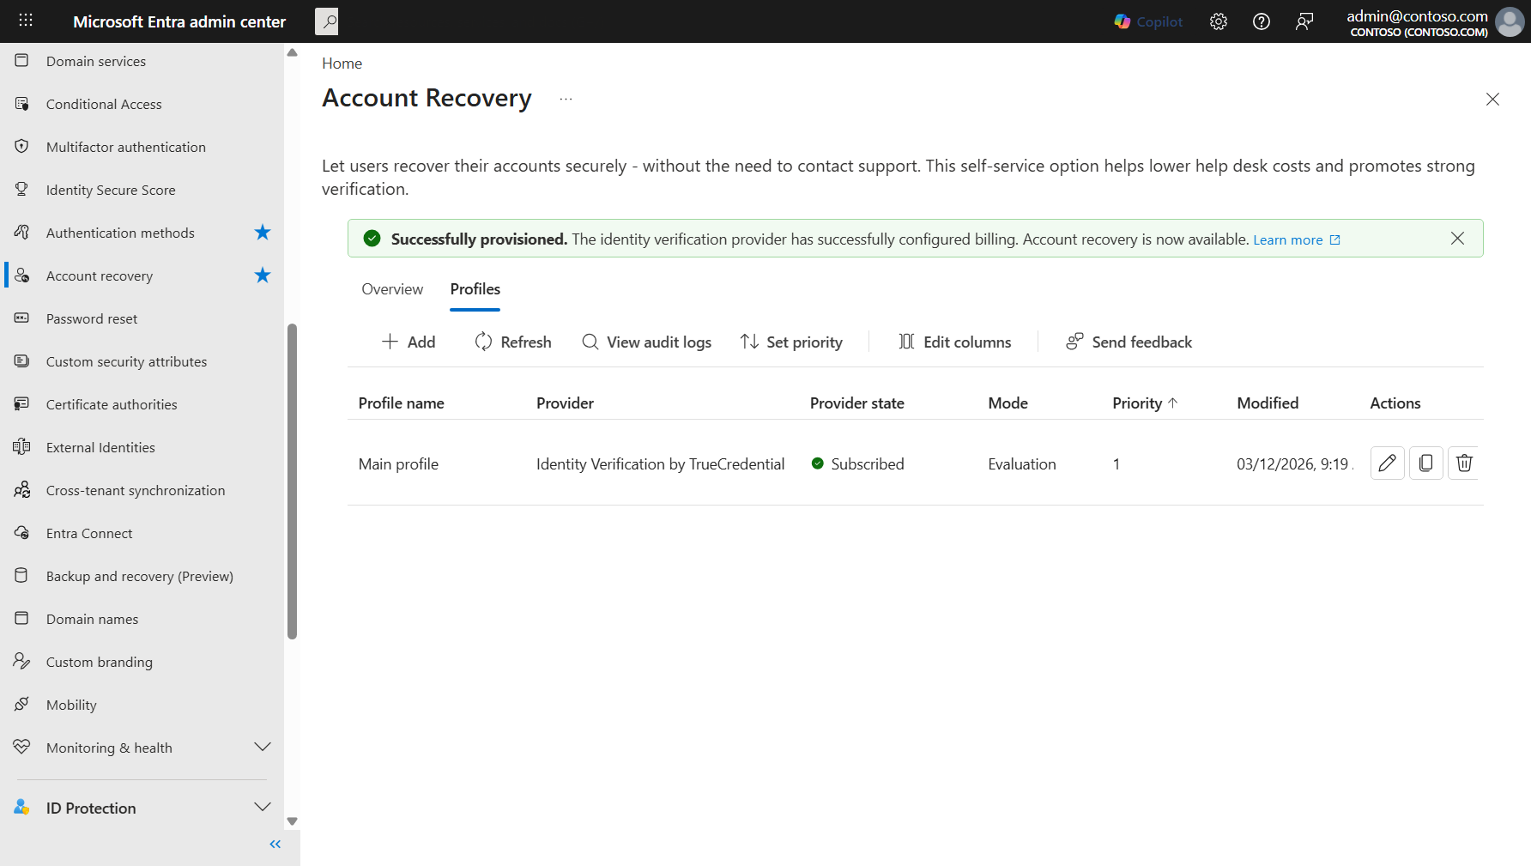Click the Identity Verification by TrueCredential cell
This screenshot has width=1531, height=866.
coord(661,464)
